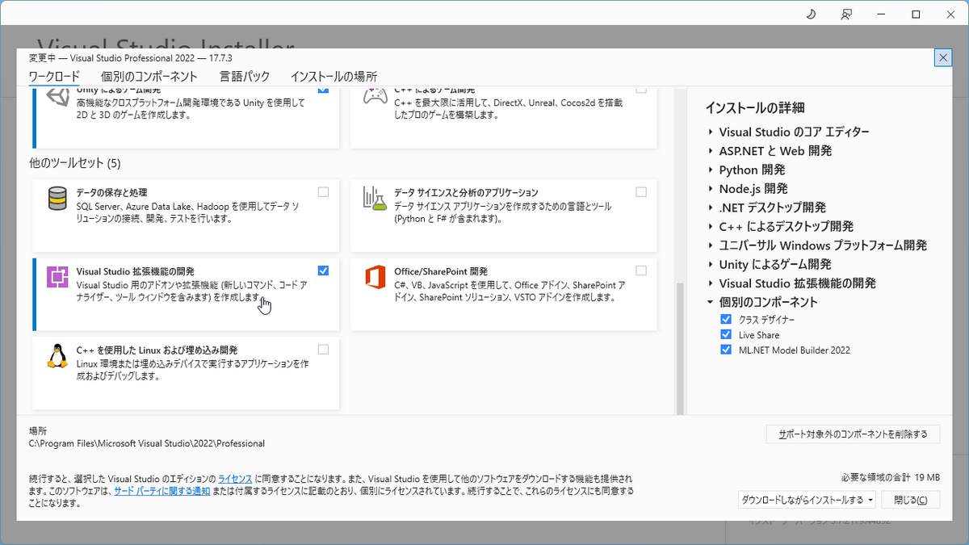Open the サード パーティに関する通知 link

(161, 491)
